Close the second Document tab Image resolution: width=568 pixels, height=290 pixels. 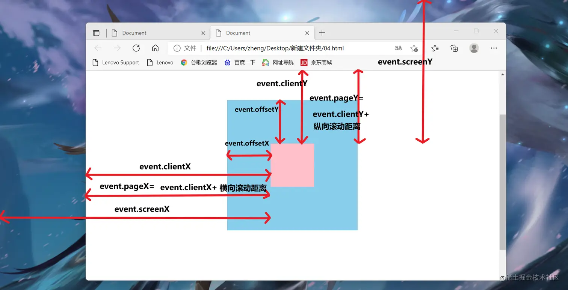[x=307, y=33]
